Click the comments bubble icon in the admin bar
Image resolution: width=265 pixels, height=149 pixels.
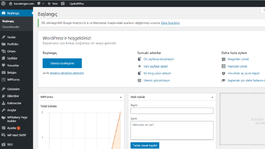tap(39, 4)
